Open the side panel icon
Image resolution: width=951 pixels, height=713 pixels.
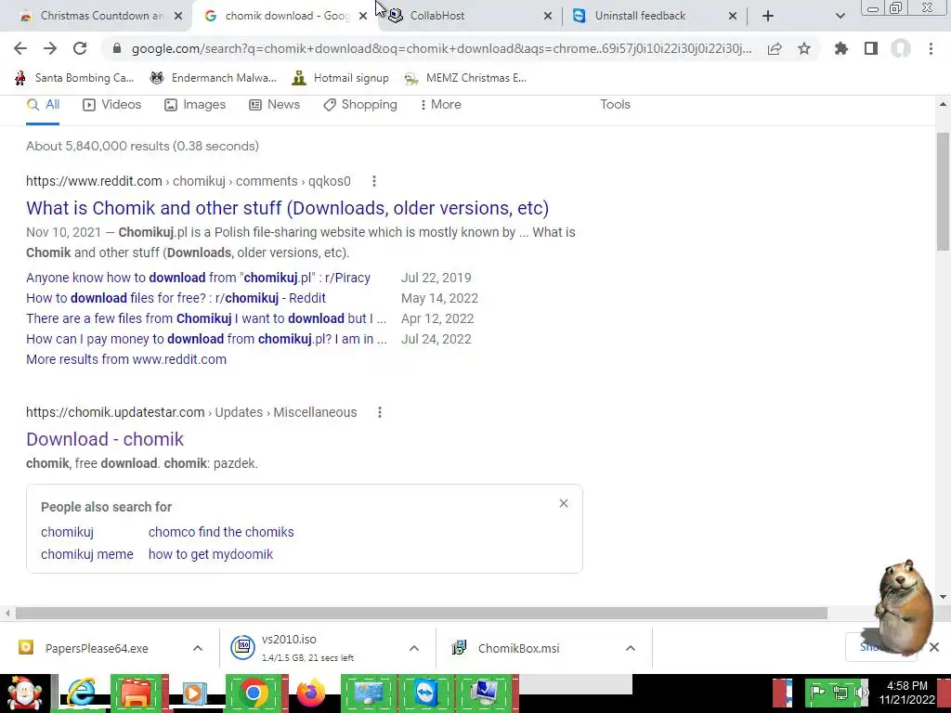click(871, 48)
